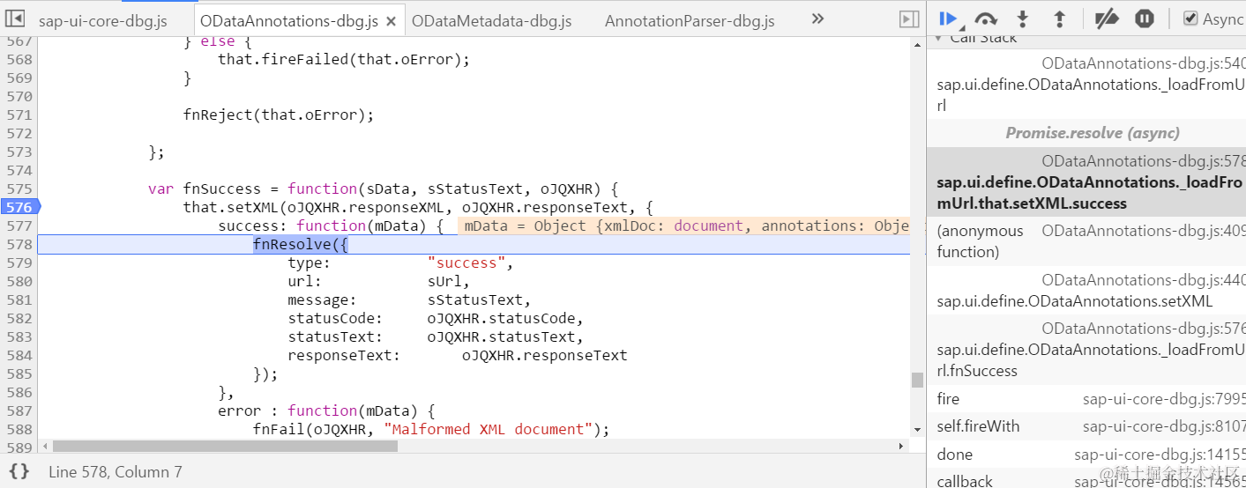Set a breakpoint on line 571

[19, 115]
